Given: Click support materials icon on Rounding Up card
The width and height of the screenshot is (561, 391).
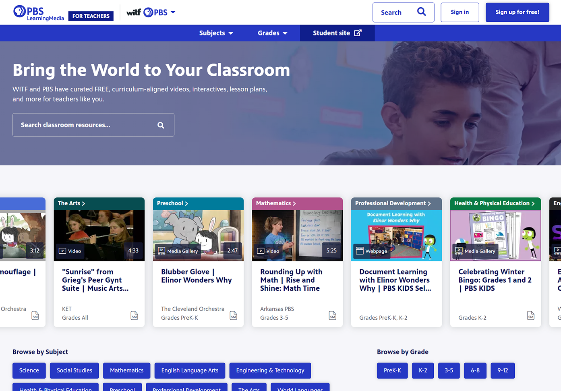Looking at the screenshot, I should point(332,315).
